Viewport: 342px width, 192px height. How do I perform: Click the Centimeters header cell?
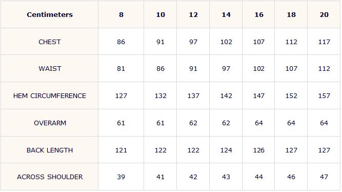click(50, 15)
